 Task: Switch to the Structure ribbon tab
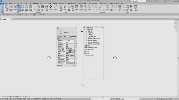click(x=11, y=4)
